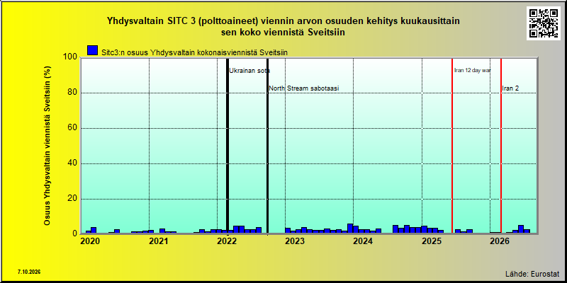Viewport: 567px width, 283px height.
Task: Select legend text Sitc3:n osuus Yhdysvaltain kokonaisviennistä Sveitsiin
Action: [194, 52]
